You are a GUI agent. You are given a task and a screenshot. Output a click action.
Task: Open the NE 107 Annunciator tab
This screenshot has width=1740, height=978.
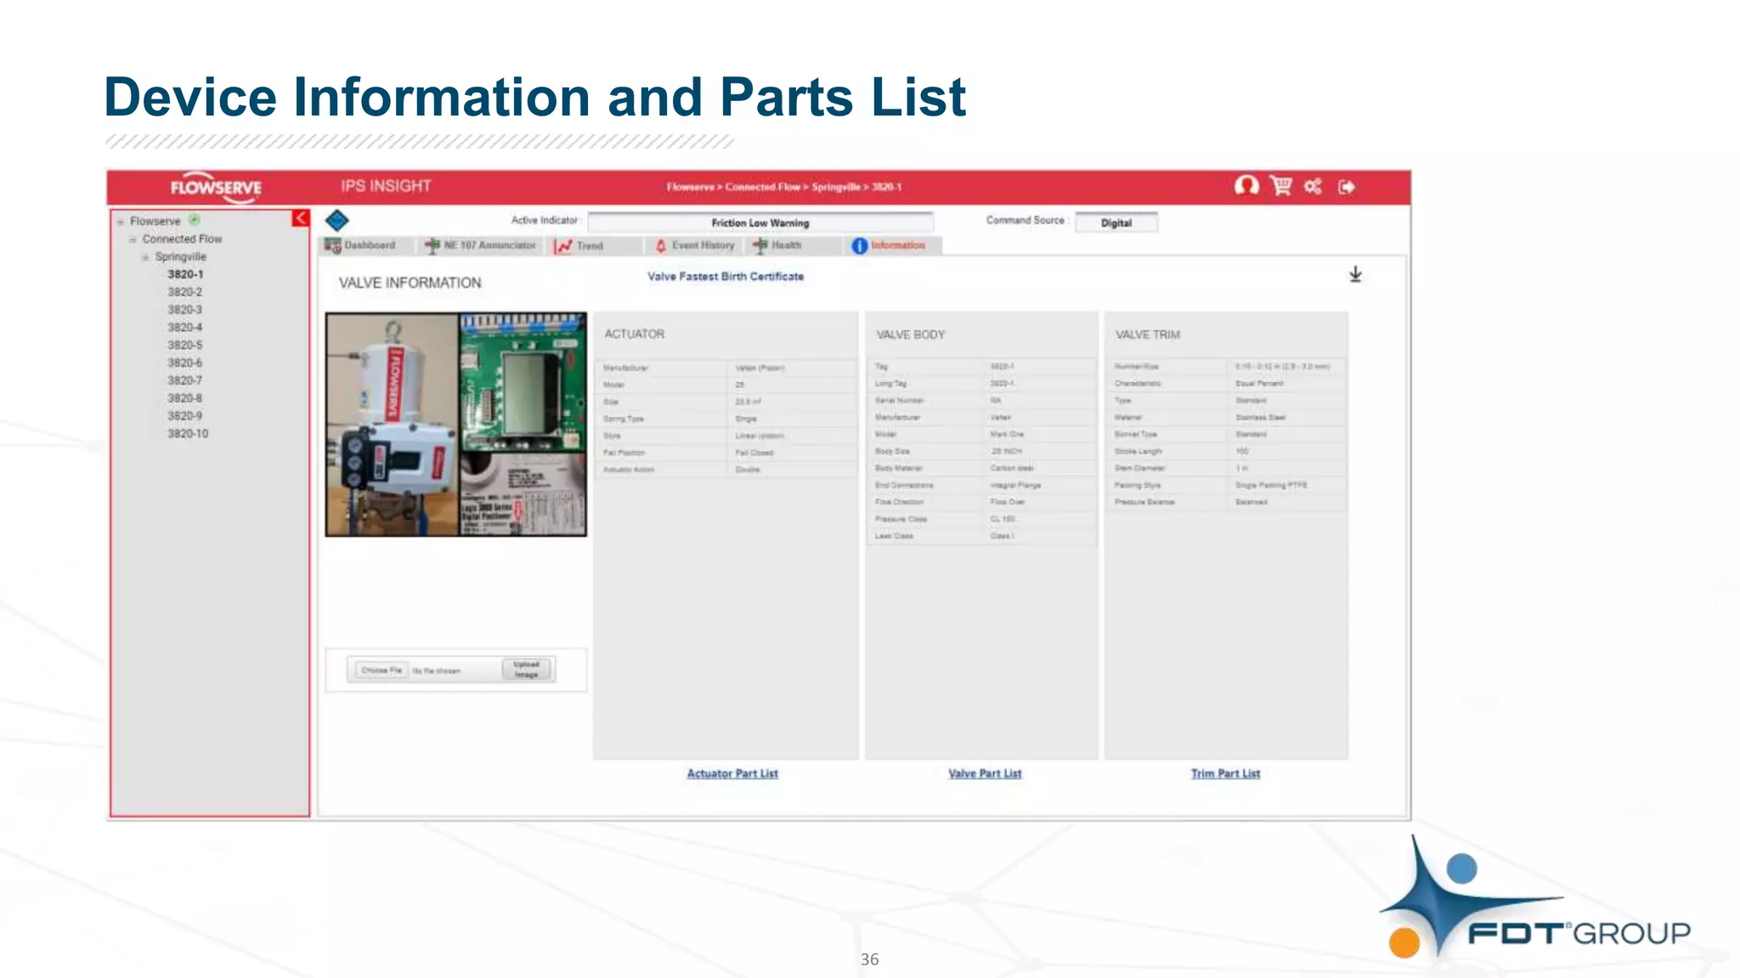tap(481, 245)
